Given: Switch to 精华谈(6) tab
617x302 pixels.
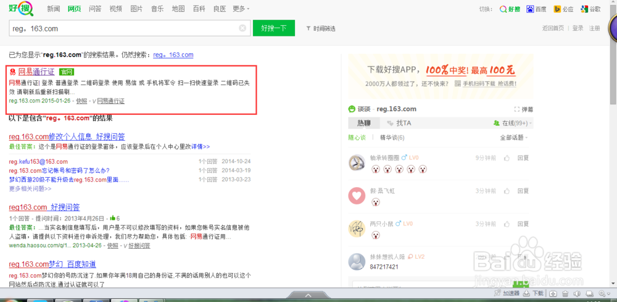Looking at the screenshot, I should 392,138.
